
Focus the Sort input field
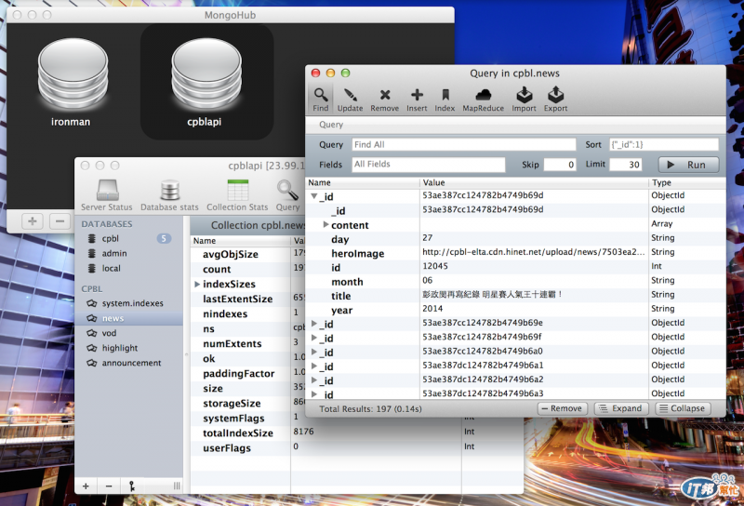(x=664, y=144)
